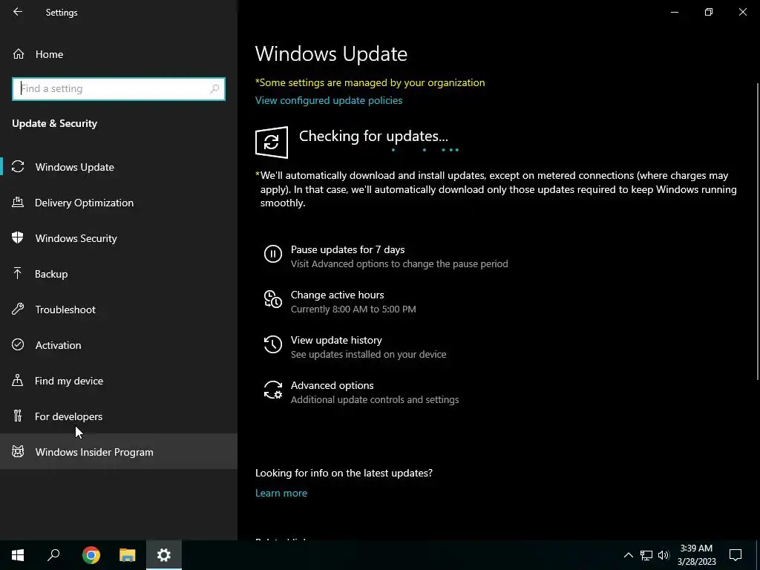
Task: Open the network icon in system tray
Action: [x=646, y=555]
